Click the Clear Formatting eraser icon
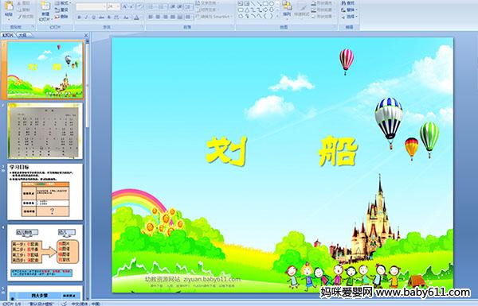 140,6
